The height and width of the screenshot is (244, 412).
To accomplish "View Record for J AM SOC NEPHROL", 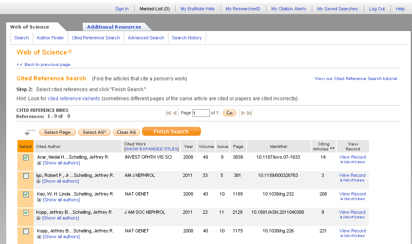I will (x=352, y=212).
